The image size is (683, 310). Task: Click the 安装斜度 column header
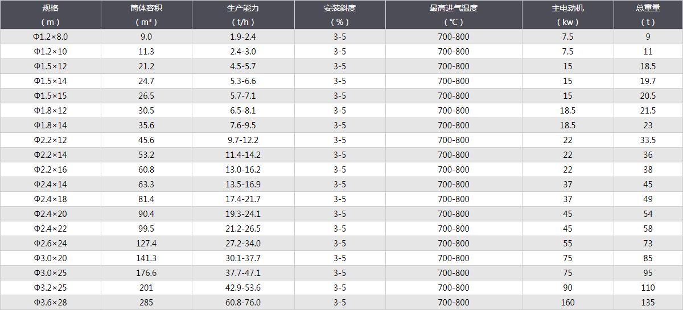(340, 15)
